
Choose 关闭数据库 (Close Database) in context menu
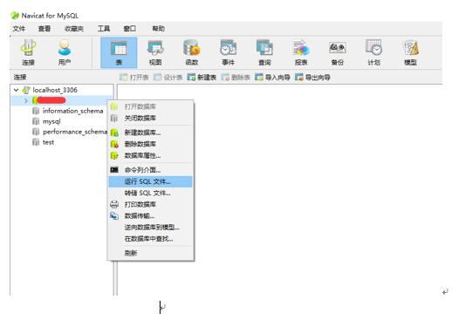(150, 119)
